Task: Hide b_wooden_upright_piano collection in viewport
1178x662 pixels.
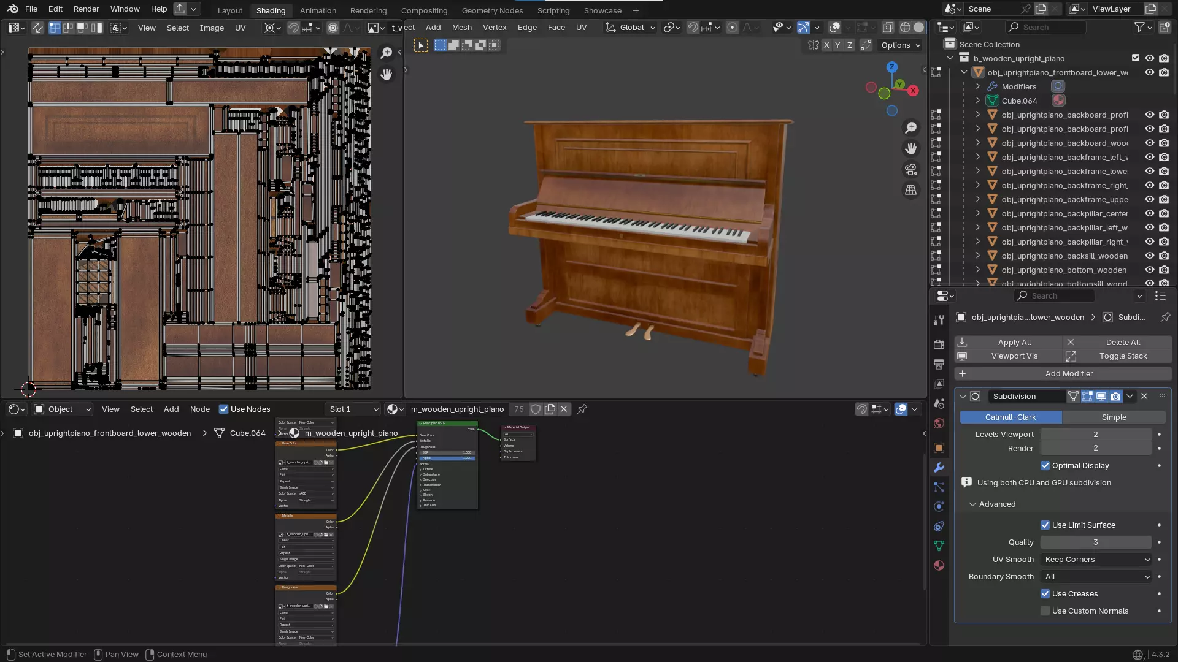Action: pos(1150,58)
